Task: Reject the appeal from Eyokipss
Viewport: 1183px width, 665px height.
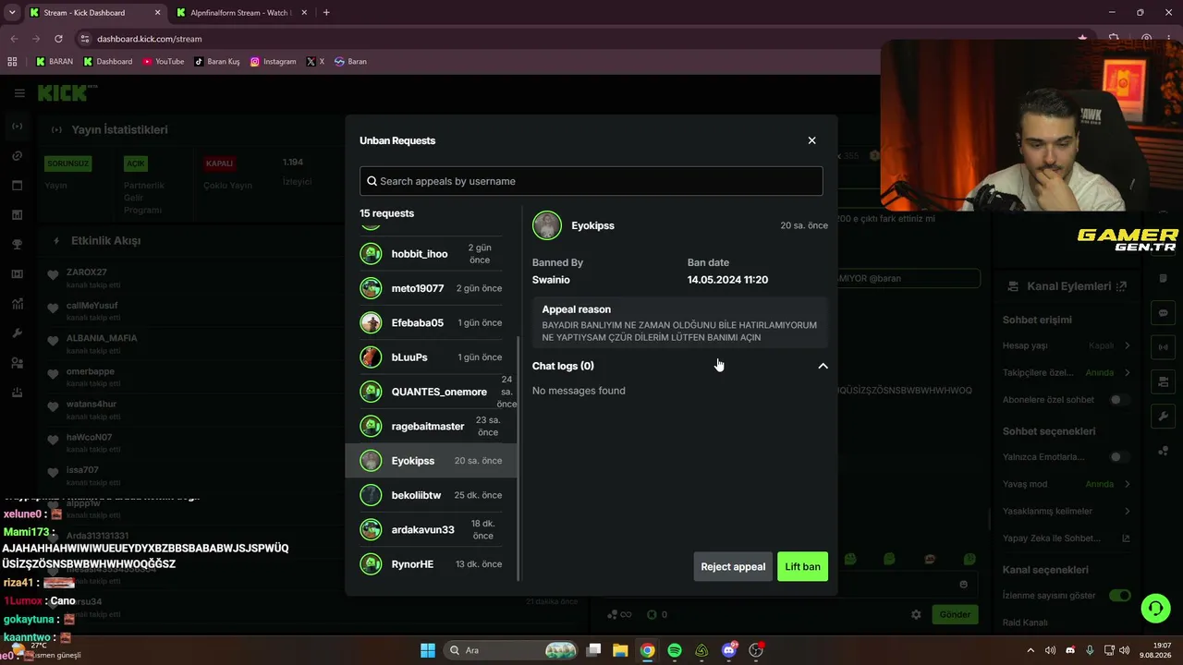Action: click(x=733, y=566)
